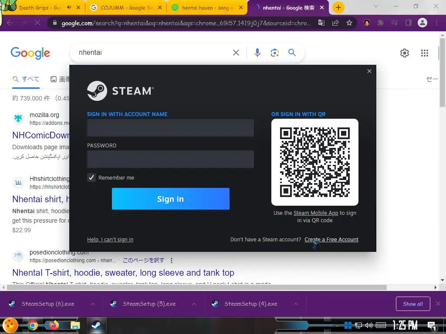The height and width of the screenshot is (334, 446).
Task: Expand SteamSetup (4).exe download options
Action: coord(296,304)
